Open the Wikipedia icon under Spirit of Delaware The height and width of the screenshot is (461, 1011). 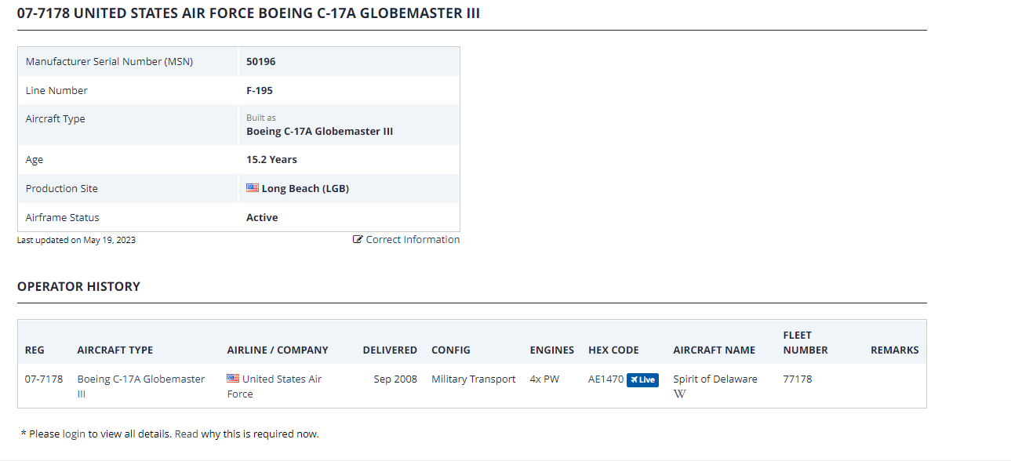pyautogui.click(x=680, y=394)
